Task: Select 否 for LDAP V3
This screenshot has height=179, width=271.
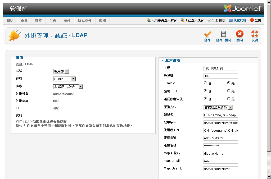Action: pyautogui.click(x=205, y=83)
